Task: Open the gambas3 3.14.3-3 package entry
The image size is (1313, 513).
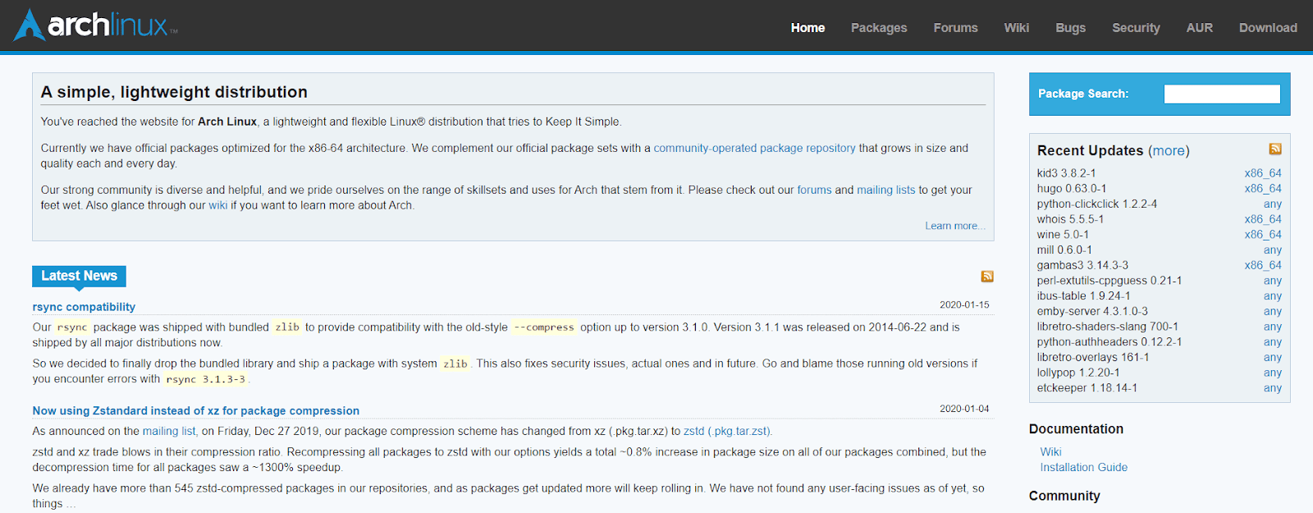Action: pyautogui.click(x=1082, y=266)
